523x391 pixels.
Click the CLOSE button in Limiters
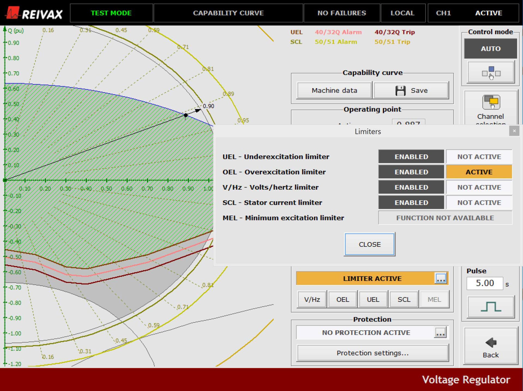[x=369, y=244]
